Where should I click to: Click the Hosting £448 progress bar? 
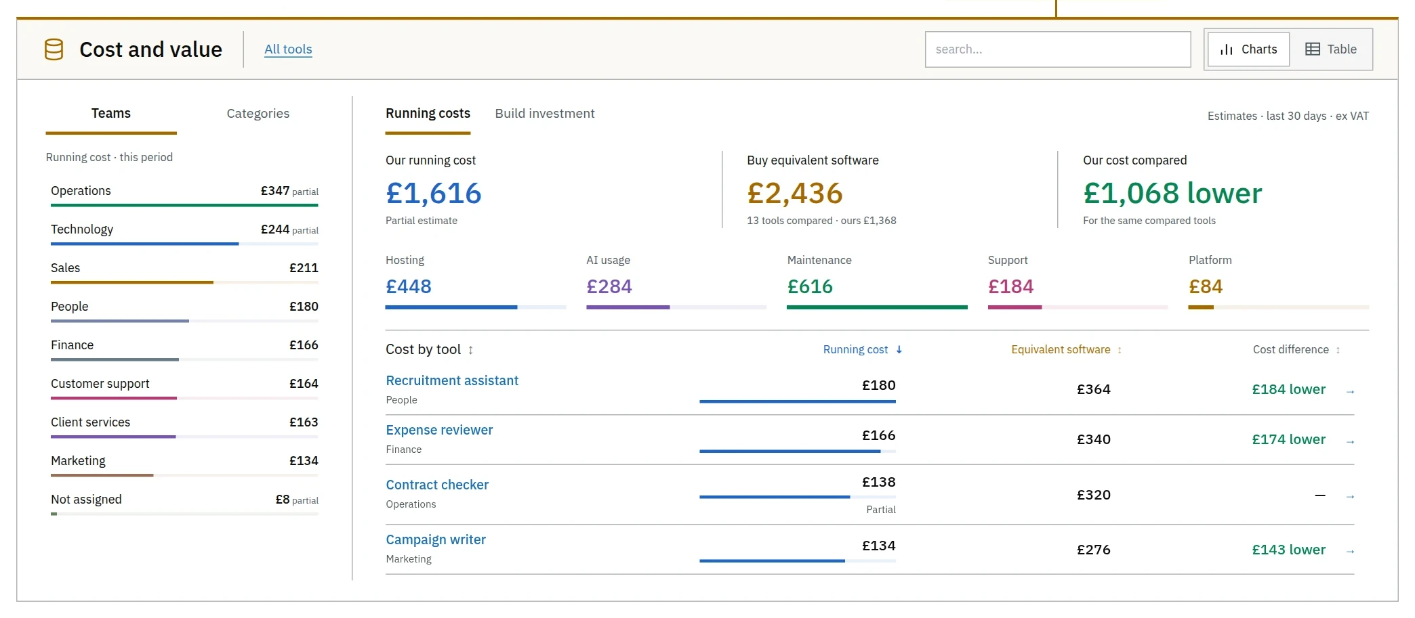tap(476, 307)
